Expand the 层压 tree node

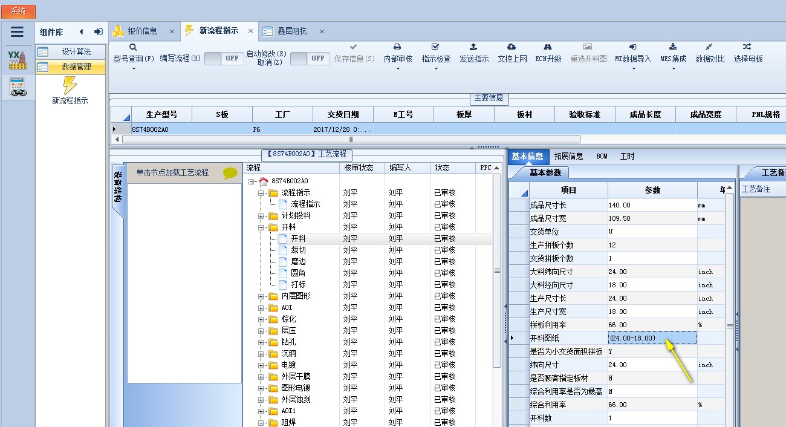coord(261,331)
